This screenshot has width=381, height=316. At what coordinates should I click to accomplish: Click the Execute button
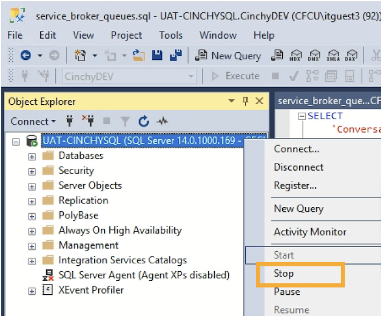(235, 76)
